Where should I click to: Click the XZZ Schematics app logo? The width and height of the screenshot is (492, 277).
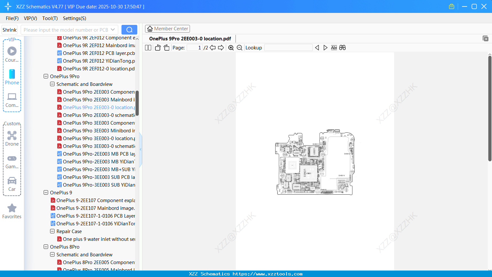(8, 6)
